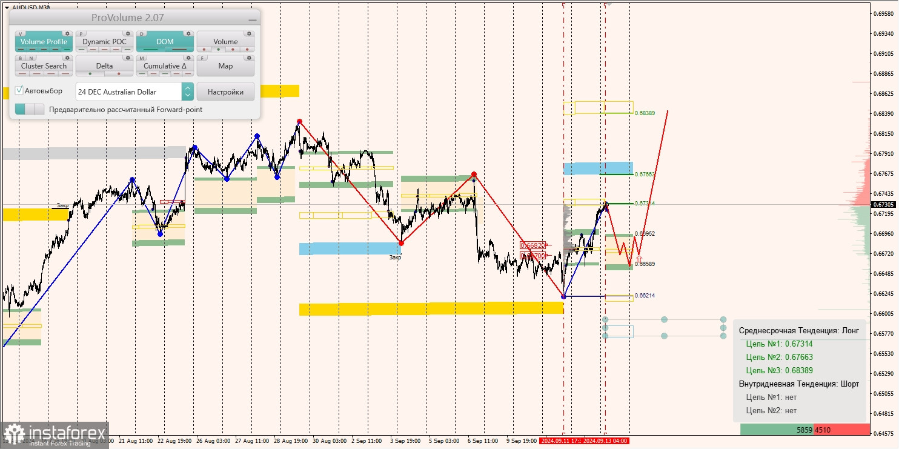
Task: Toggle Cluster Search indicator
Action: 44,66
